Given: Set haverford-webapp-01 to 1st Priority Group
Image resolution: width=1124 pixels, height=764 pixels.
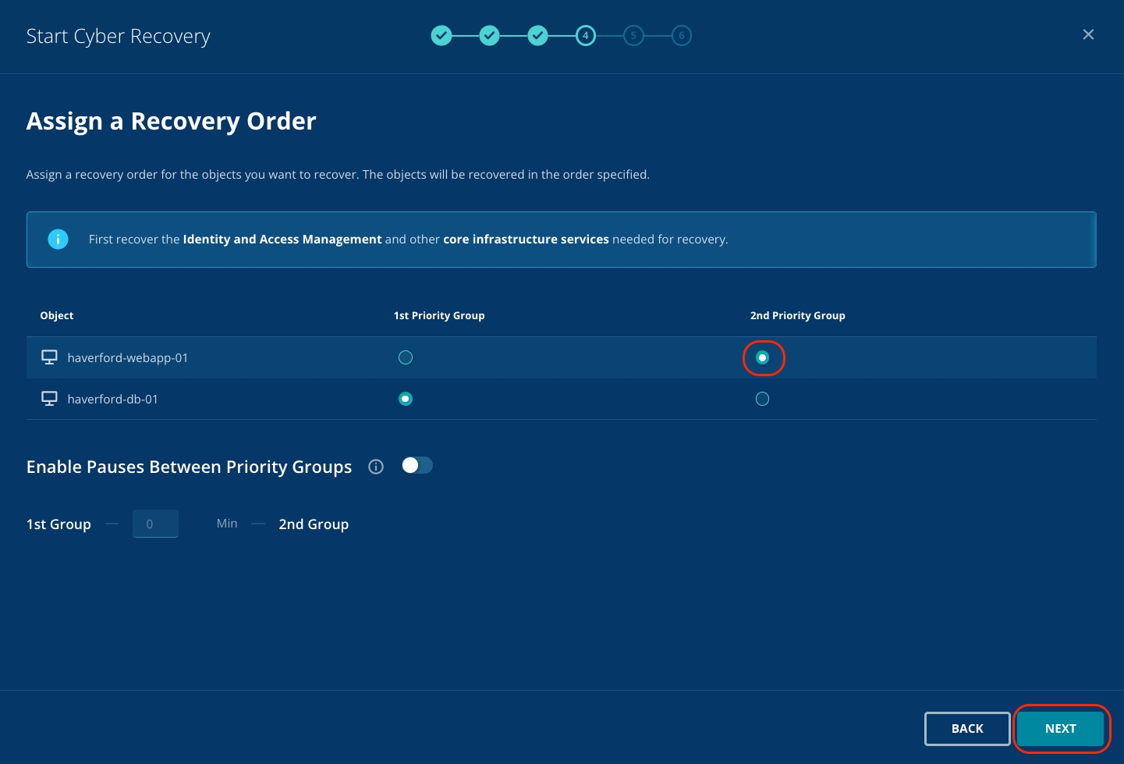Looking at the screenshot, I should pos(406,357).
